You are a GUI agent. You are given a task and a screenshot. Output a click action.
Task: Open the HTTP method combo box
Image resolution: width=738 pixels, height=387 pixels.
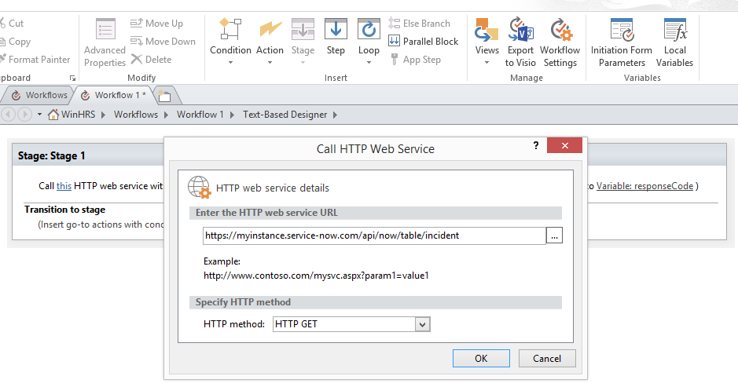351,324
